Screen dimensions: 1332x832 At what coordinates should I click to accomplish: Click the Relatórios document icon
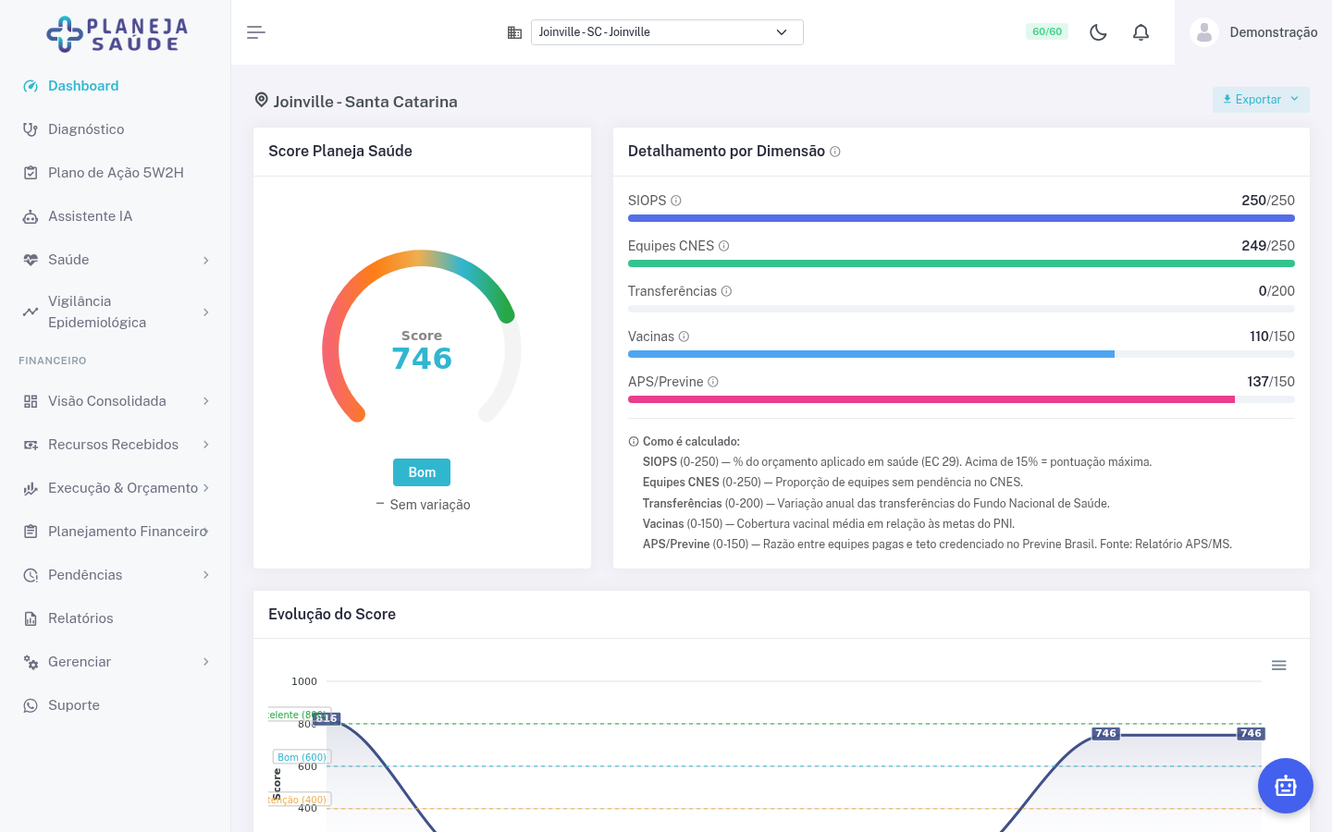point(31,618)
